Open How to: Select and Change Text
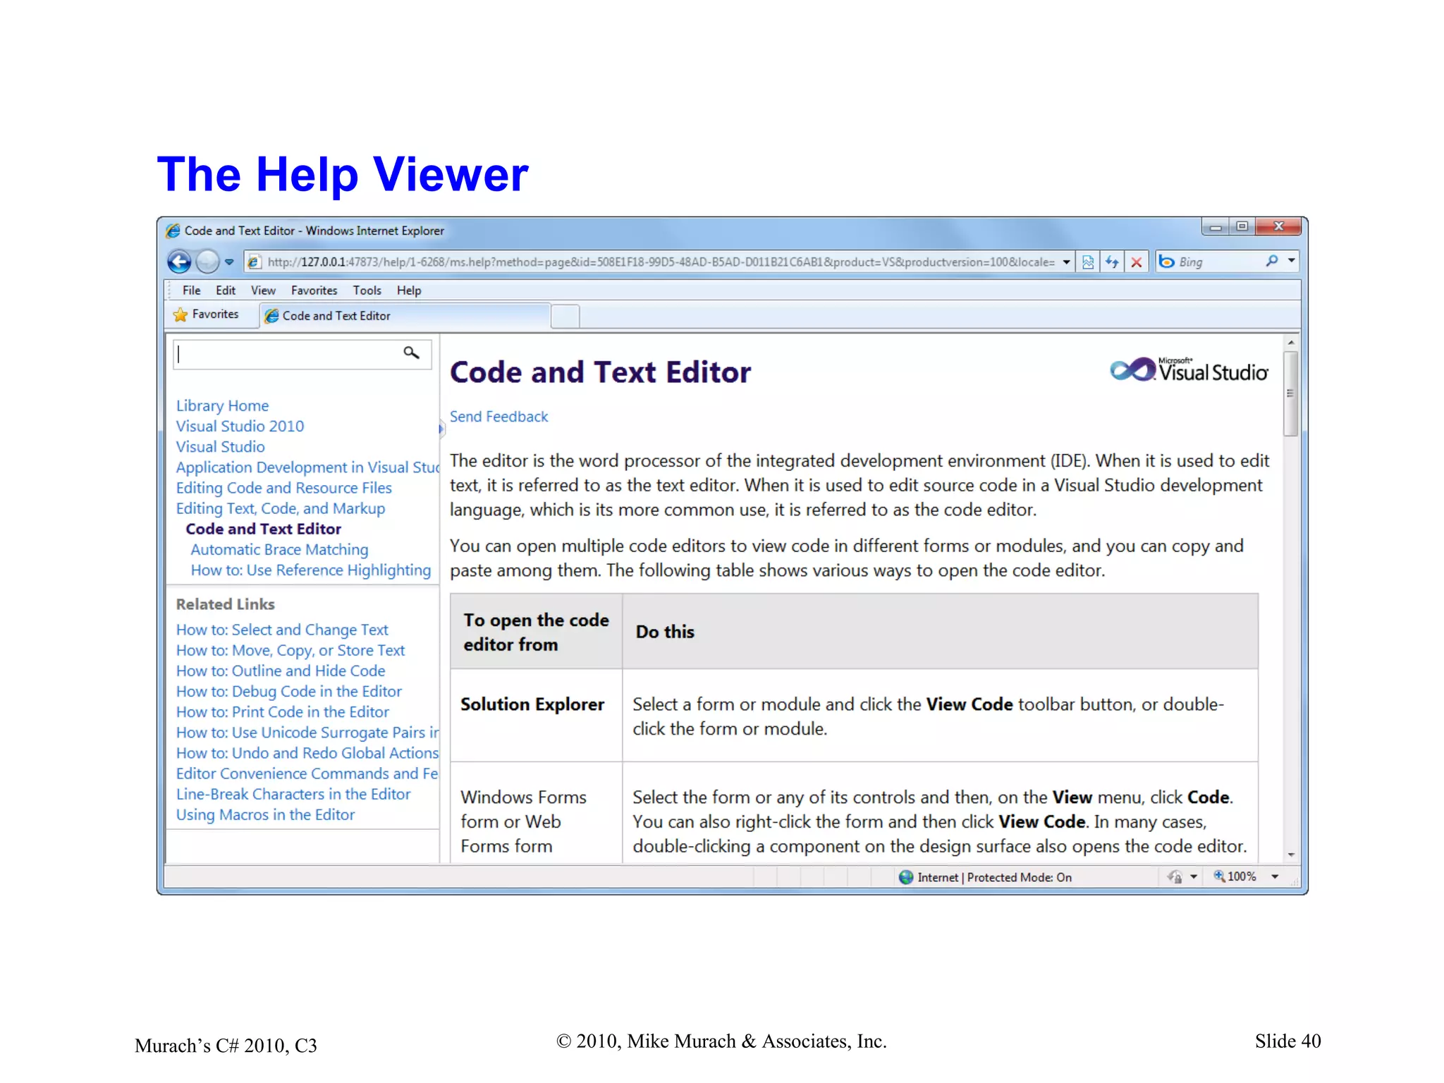Viewport: 1444px width, 1083px height. click(282, 630)
